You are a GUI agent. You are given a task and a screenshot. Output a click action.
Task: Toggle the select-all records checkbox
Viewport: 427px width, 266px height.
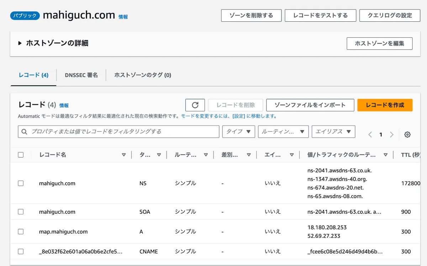click(x=21, y=155)
